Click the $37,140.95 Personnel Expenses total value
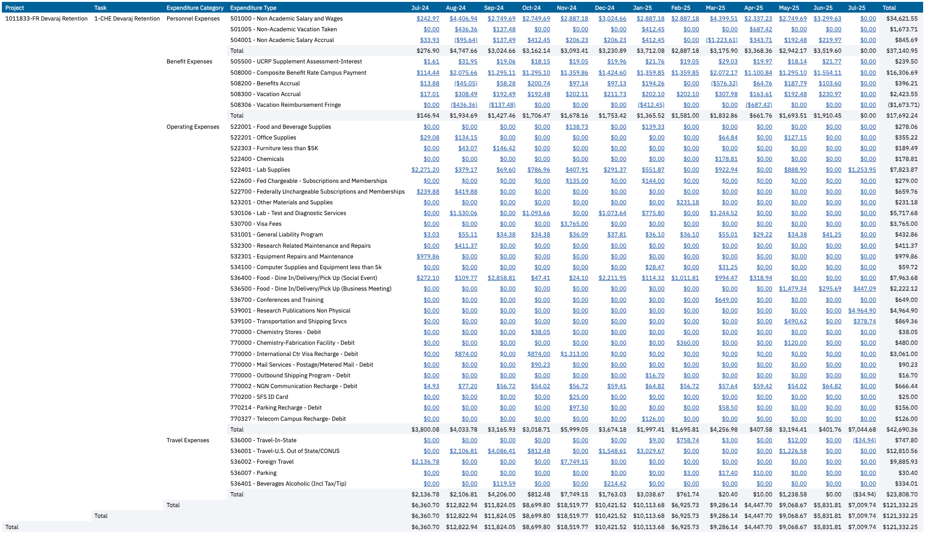This screenshot has width=925, height=536. click(902, 51)
